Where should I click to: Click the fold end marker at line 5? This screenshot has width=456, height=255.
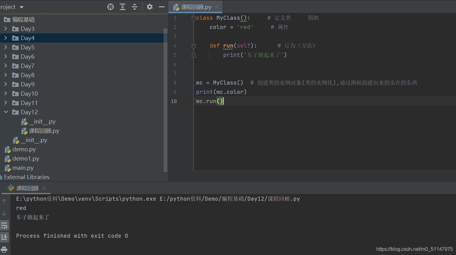click(194, 55)
